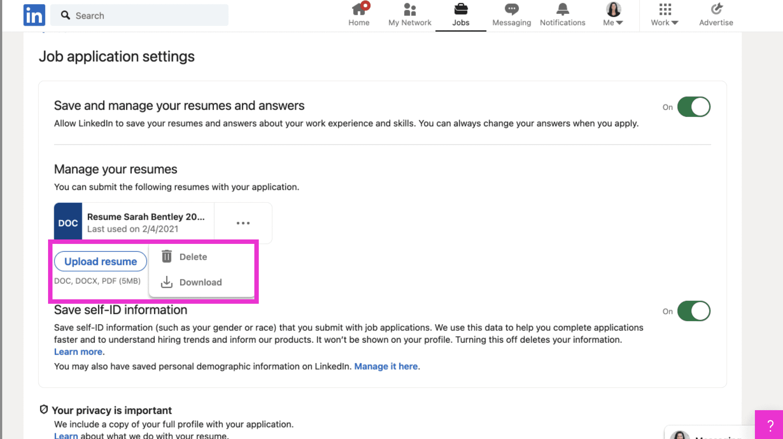The image size is (783, 439).
Task: Open the Home feed icon
Action: (x=358, y=9)
